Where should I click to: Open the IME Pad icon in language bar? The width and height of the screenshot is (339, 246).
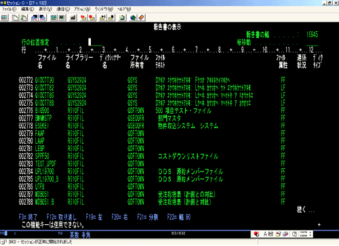[x=278, y=234]
